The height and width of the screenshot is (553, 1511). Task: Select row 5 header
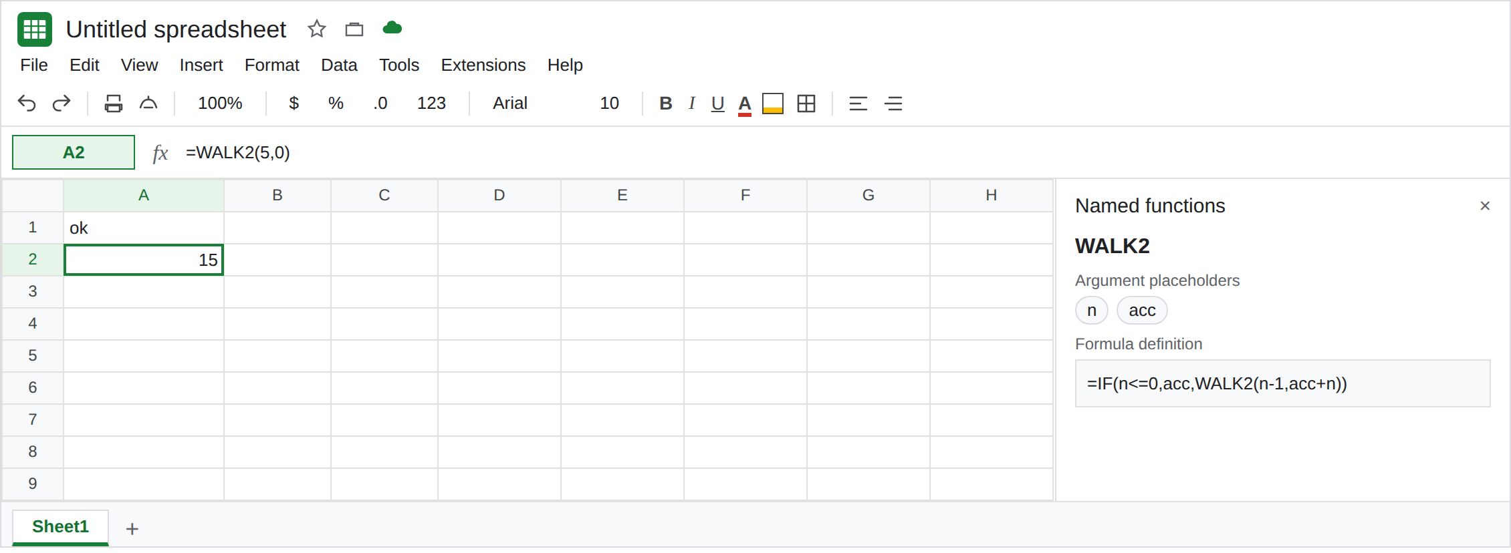coord(33,355)
